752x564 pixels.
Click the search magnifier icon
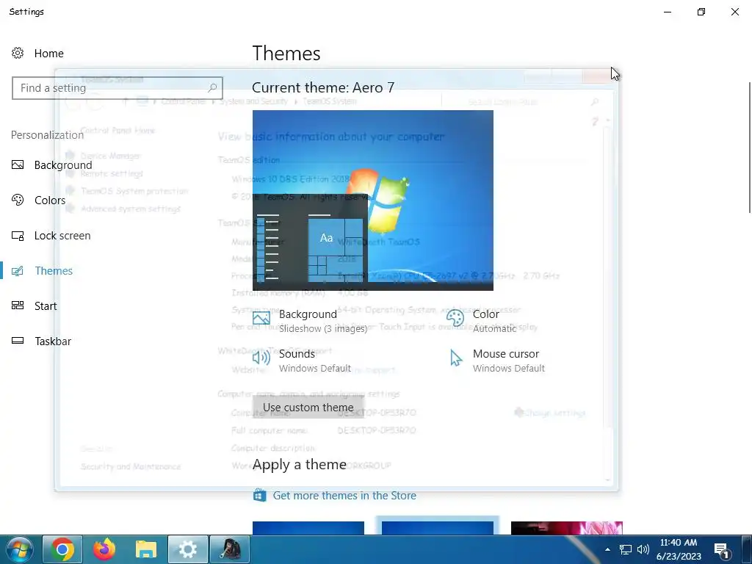click(x=212, y=88)
